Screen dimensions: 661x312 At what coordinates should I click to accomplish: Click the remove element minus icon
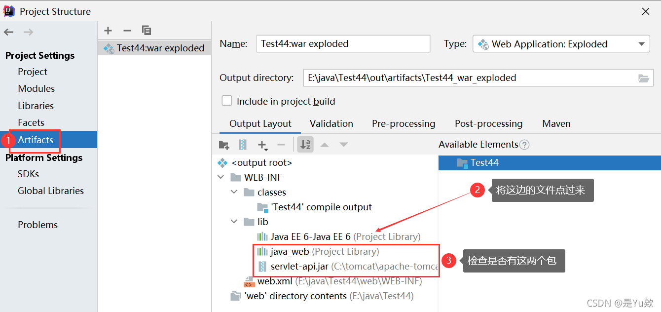[281, 145]
